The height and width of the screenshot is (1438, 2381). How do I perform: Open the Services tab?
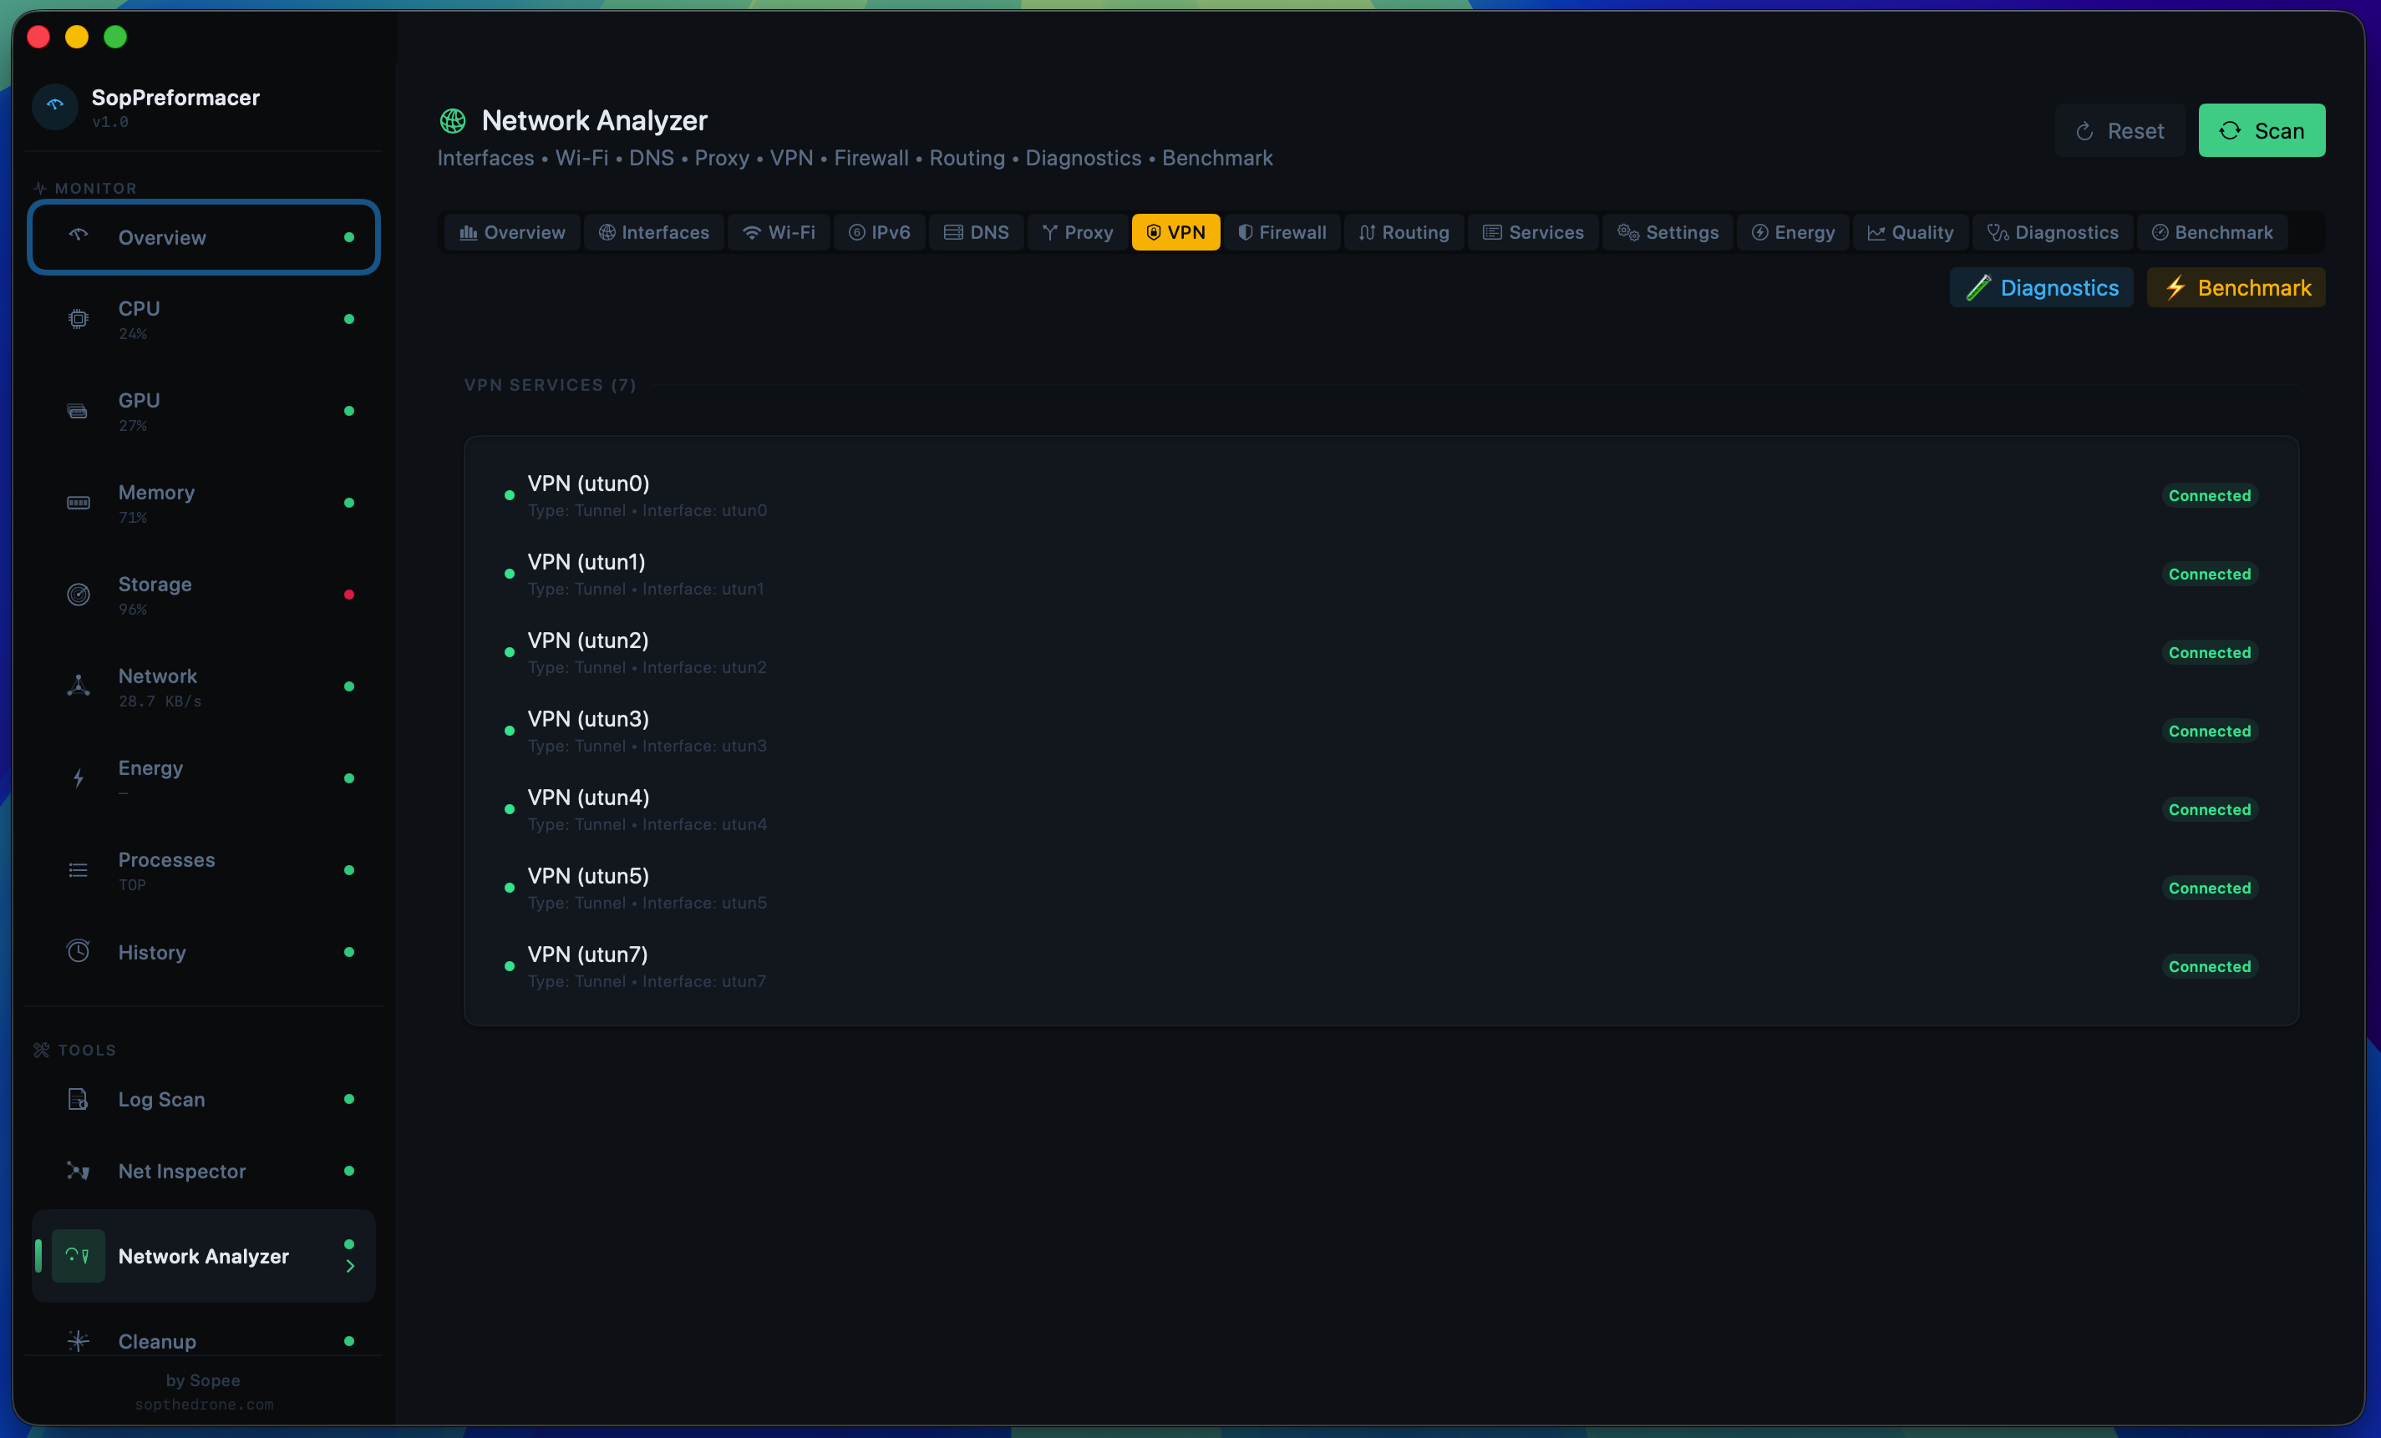pyautogui.click(x=1532, y=232)
